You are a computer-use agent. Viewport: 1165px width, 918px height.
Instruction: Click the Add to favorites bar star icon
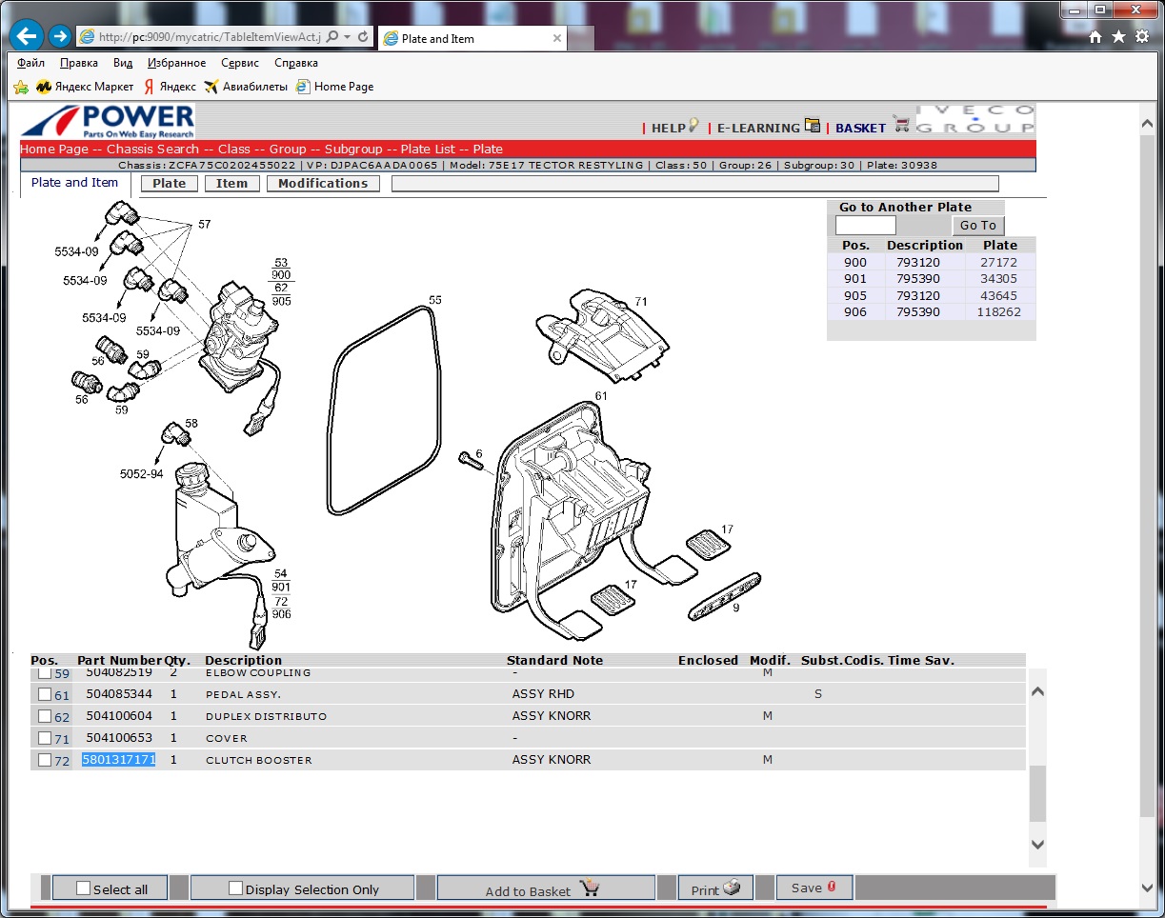(21, 87)
